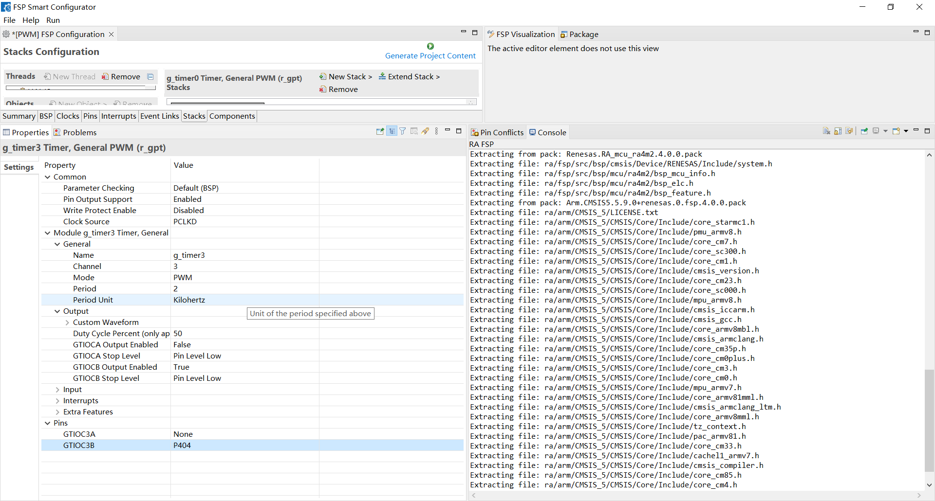Toggle Scroll Lock in the console
The height and width of the screenshot is (501, 935).
(x=838, y=131)
